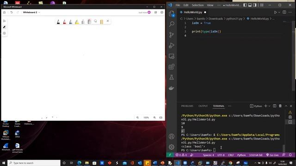The image size is (296, 166).
Task: Select Python language mode in status bar
Action: 241,155
